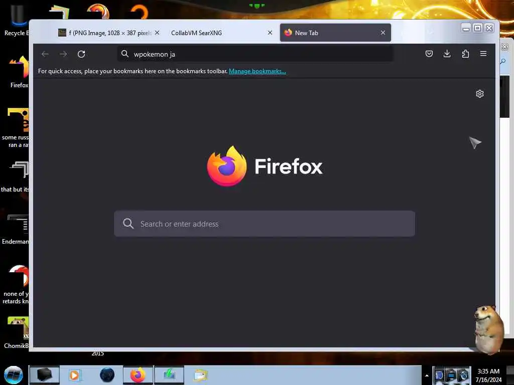514x385 pixels.
Task: Select the ChomikB desktop icon
Action: tap(16, 333)
